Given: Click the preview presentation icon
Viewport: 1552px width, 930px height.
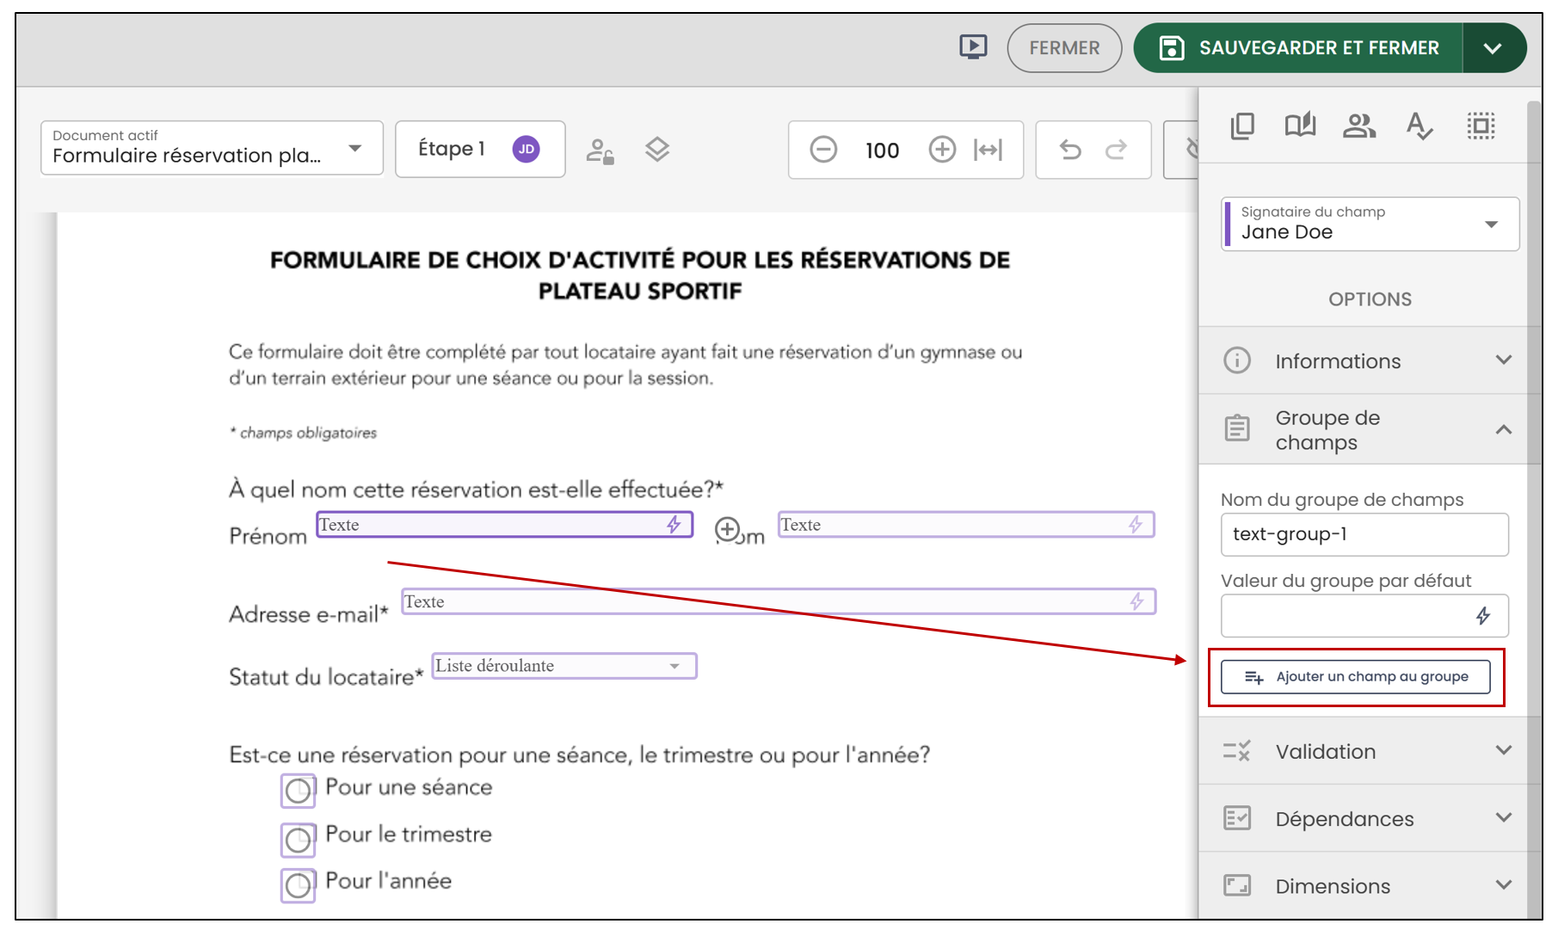Looking at the screenshot, I should pyautogui.click(x=973, y=46).
